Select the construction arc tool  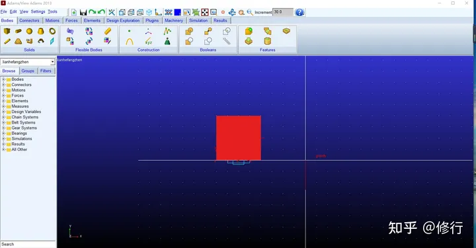pyautogui.click(x=130, y=41)
